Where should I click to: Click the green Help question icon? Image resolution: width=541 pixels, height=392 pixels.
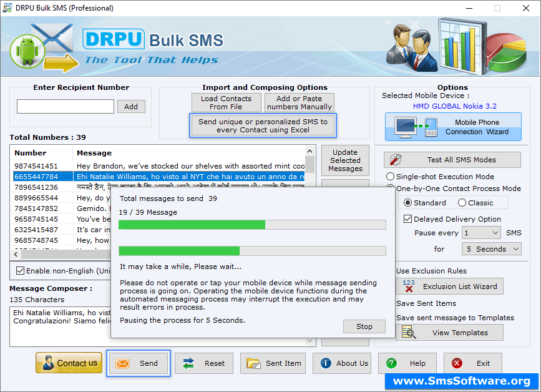[391, 363]
